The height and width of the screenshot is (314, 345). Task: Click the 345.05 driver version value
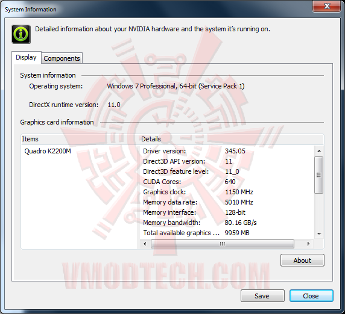pos(235,151)
